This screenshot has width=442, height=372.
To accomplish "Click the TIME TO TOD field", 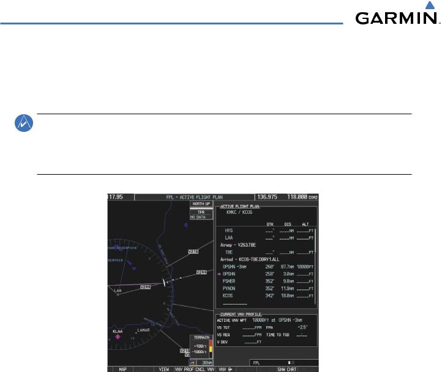I will coord(302,335).
